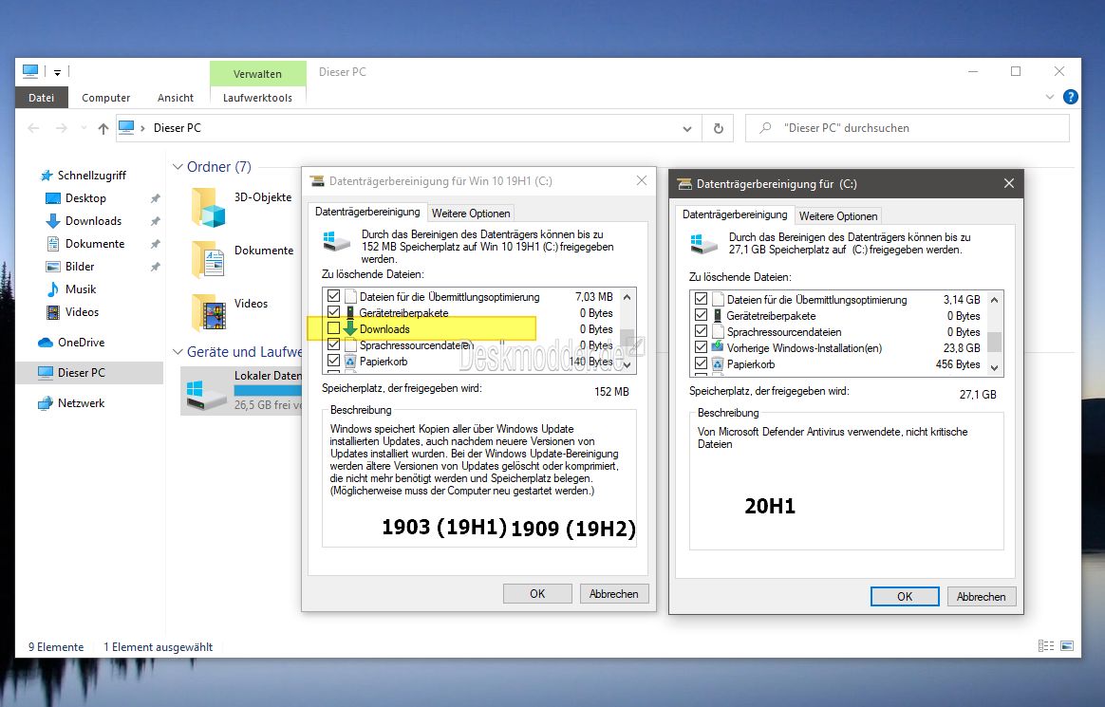Open the Dokumente folder in Ordner section

(208, 259)
